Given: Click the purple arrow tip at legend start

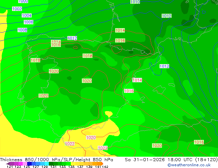Looking at the screenshot, I should [x=8, y=164].
